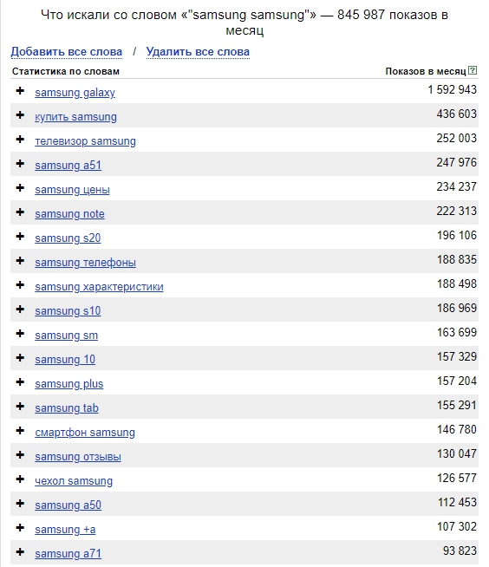
Task: Click the samsung +a link
Action: [x=65, y=530]
